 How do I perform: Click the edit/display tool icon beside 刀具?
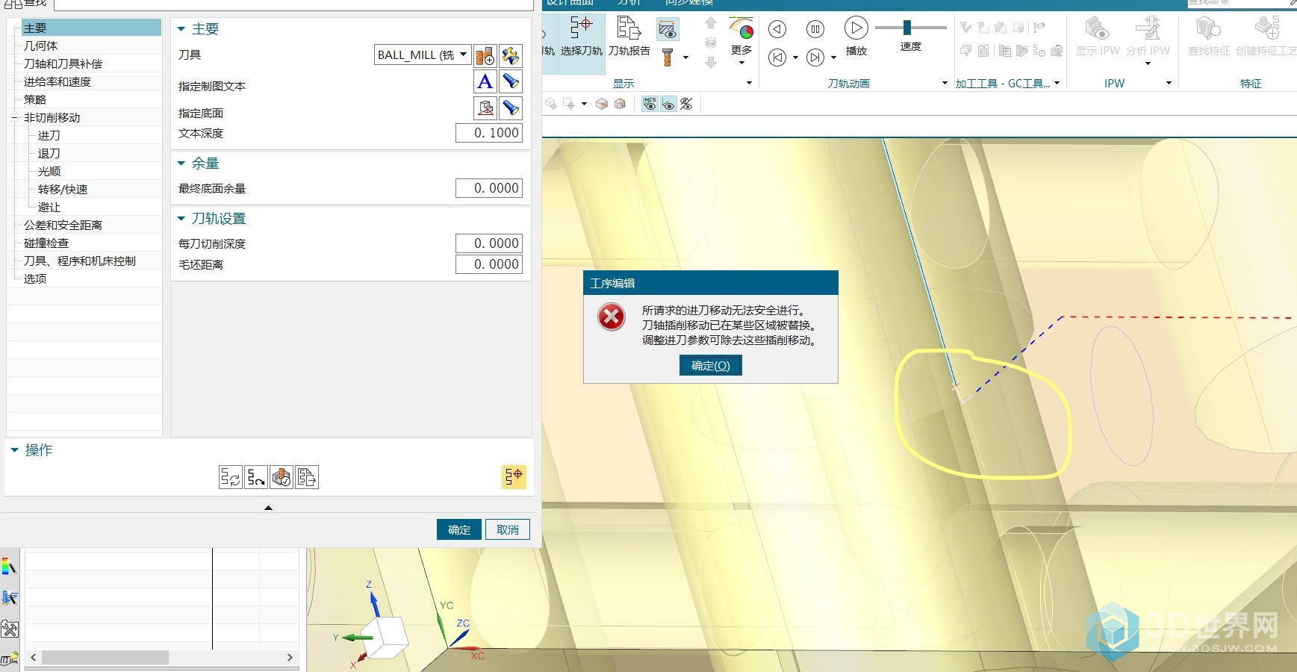(x=511, y=55)
